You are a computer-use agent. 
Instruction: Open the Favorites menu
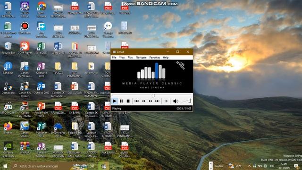[x=154, y=58]
